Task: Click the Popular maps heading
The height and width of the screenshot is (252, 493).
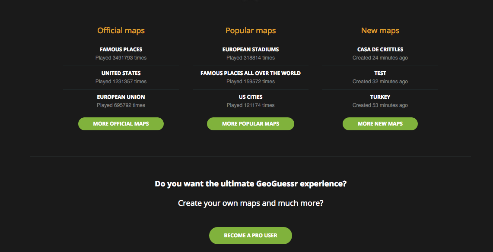Action: point(251,31)
